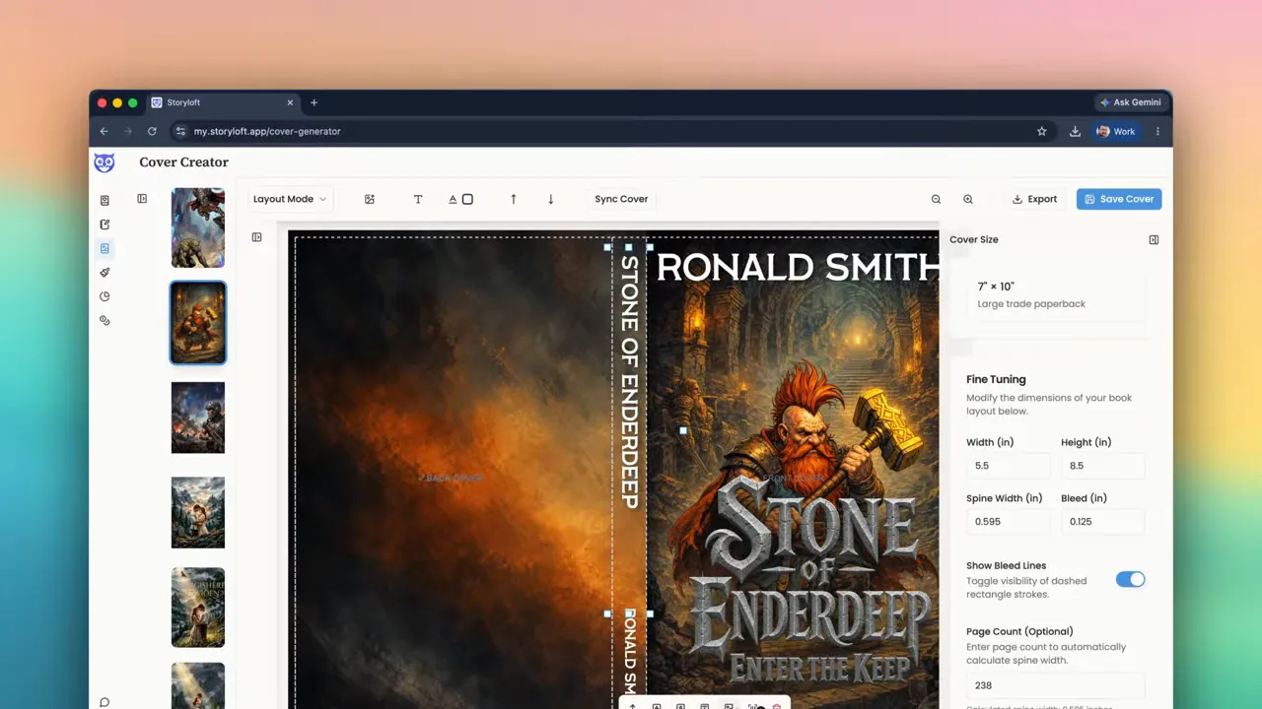
Task: Open the coins/credits sidebar icon
Action: (105, 320)
